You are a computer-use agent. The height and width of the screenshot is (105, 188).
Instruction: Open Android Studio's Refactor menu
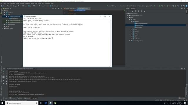point(28,3)
